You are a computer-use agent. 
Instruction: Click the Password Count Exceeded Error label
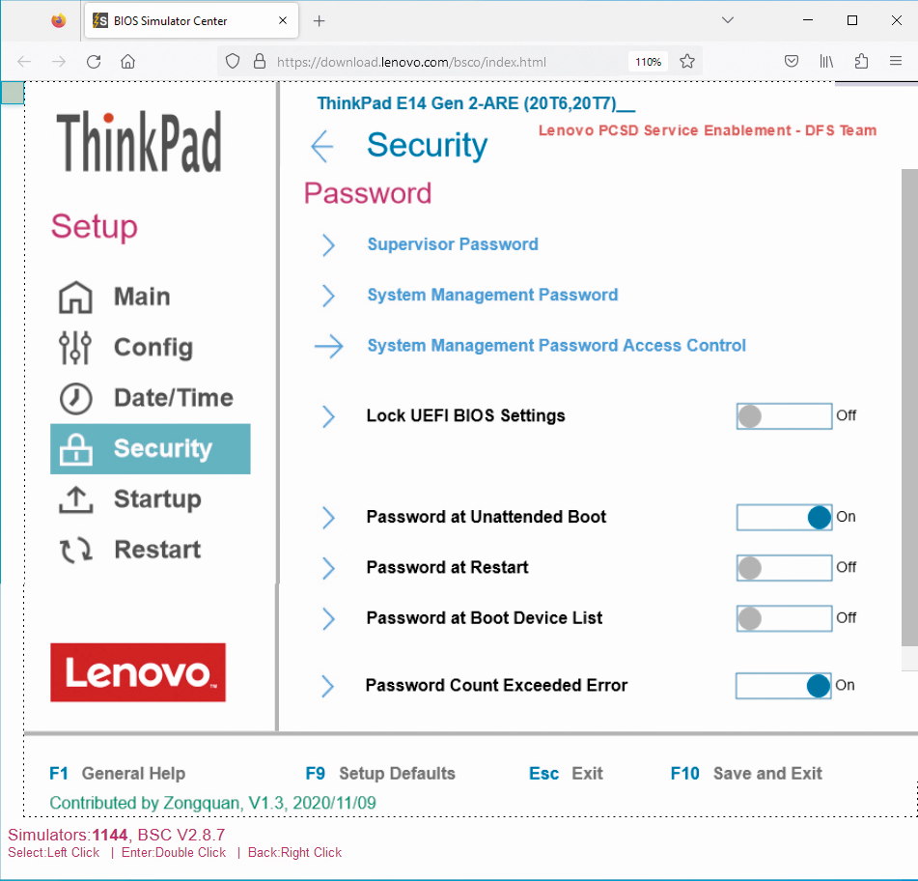(496, 685)
